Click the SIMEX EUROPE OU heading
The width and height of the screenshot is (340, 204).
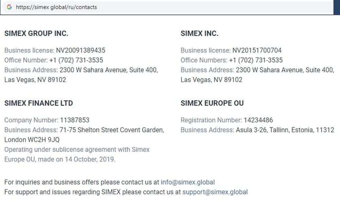point(212,103)
